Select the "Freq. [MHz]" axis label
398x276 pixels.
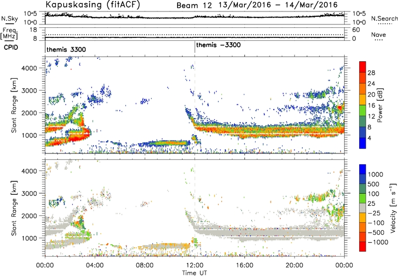pos(9,34)
